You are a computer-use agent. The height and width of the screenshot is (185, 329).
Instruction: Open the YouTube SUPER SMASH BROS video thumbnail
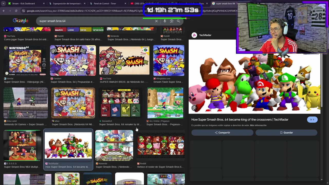(124, 61)
